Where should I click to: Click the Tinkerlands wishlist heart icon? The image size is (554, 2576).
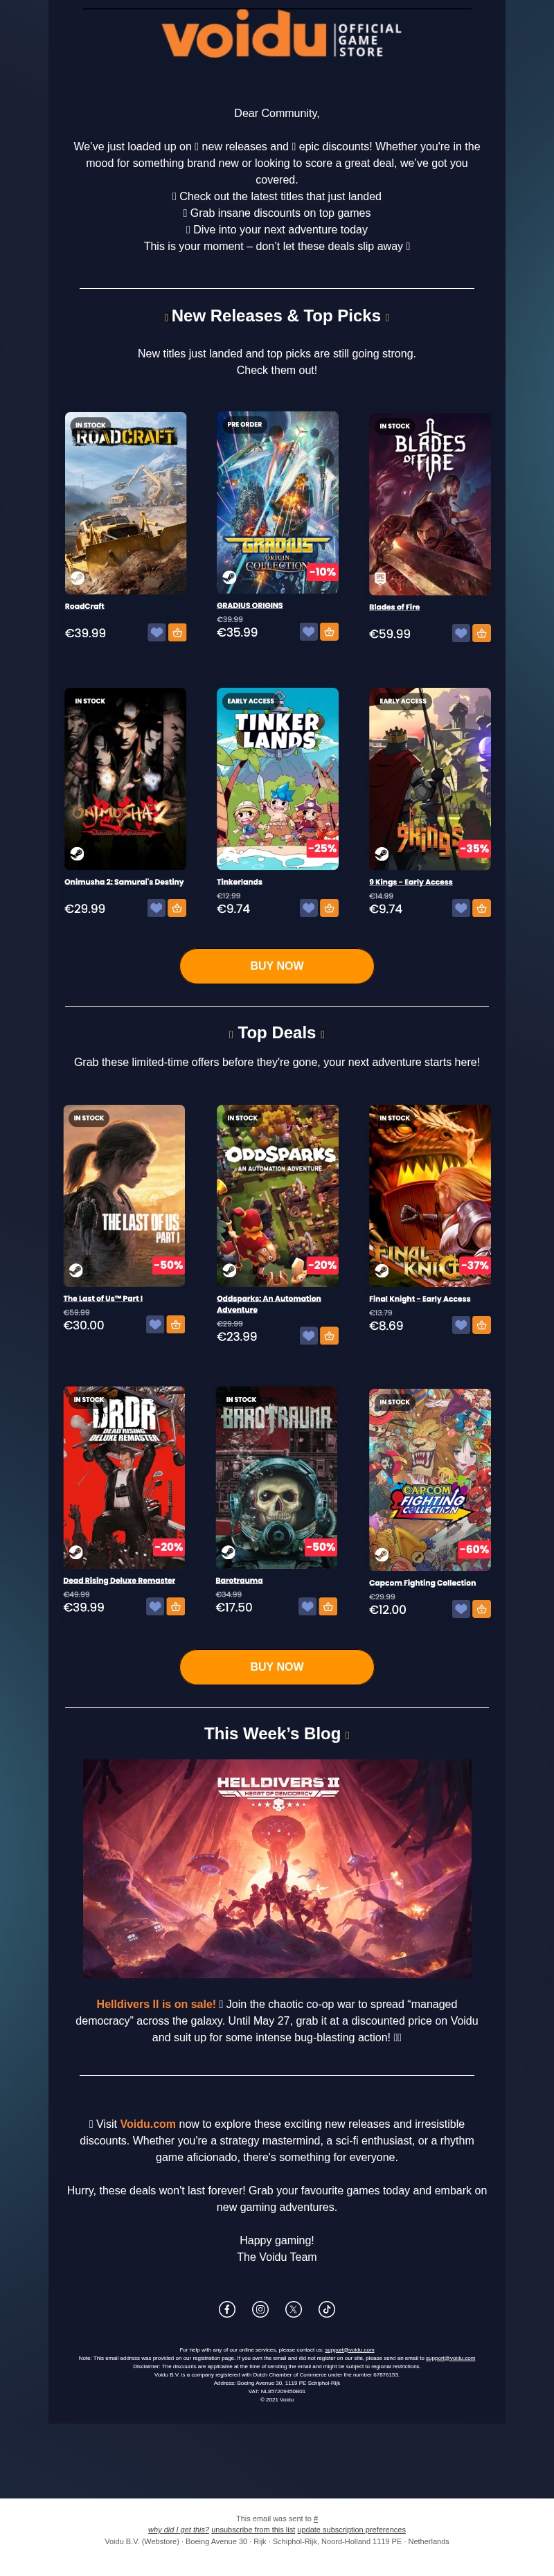tap(309, 908)
